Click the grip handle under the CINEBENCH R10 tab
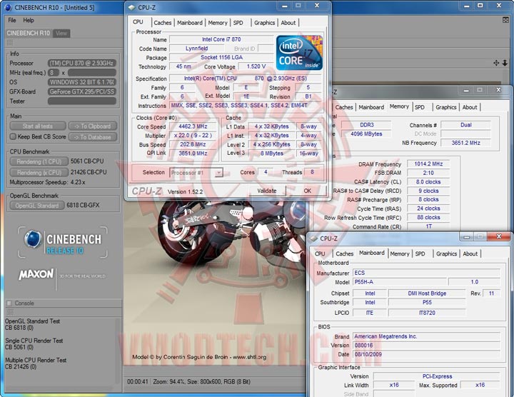The image size is (514, 397). (10, 43)
